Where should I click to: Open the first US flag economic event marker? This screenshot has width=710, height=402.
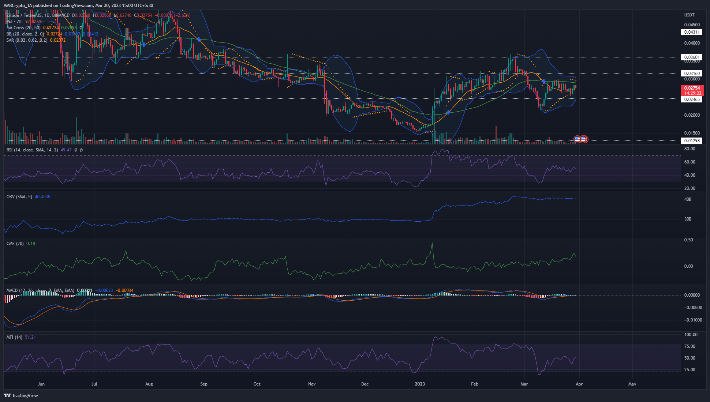point(578,139)
